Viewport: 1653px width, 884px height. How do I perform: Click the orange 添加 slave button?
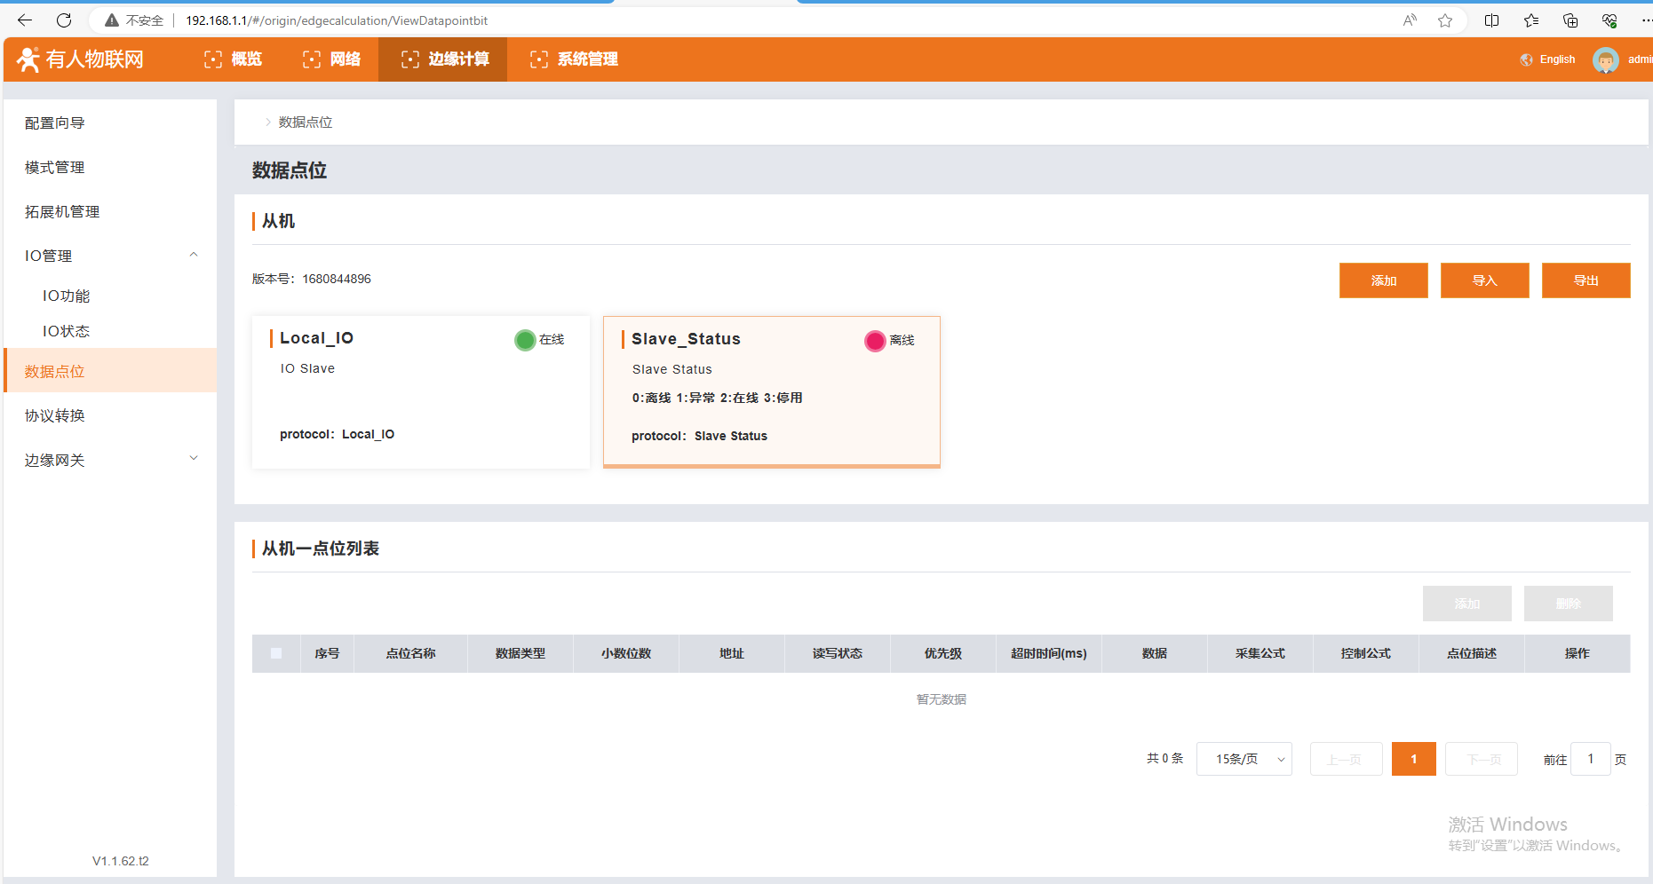pos(1384,280)
